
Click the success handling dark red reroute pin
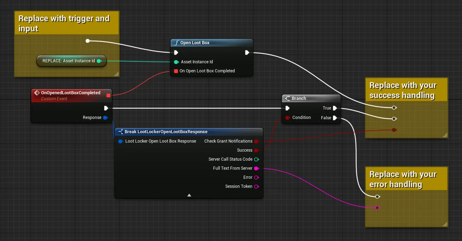pos(394,130)
